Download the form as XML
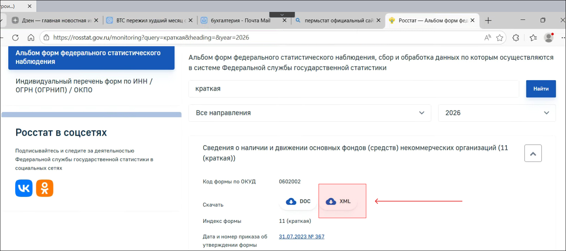The width and height of the screenshot is (566, 251). point(338,202)
